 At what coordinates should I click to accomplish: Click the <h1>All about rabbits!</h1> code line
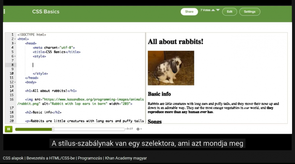[51, 91]
